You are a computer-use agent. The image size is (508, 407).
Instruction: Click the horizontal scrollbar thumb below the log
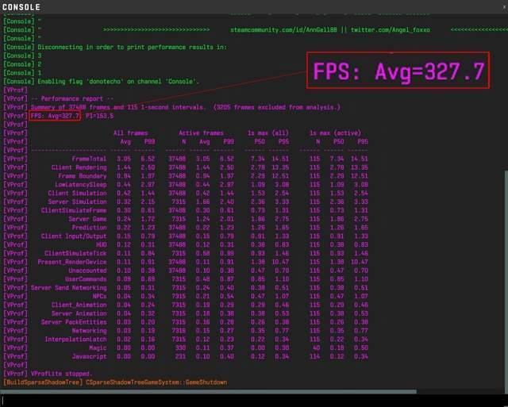(208, 391)
